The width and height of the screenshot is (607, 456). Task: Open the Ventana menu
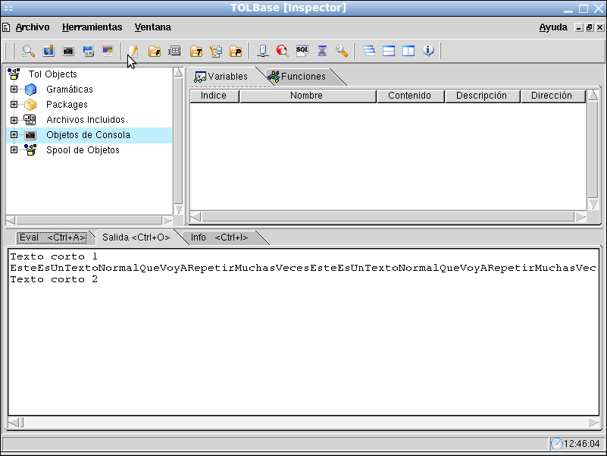[152, 27]
